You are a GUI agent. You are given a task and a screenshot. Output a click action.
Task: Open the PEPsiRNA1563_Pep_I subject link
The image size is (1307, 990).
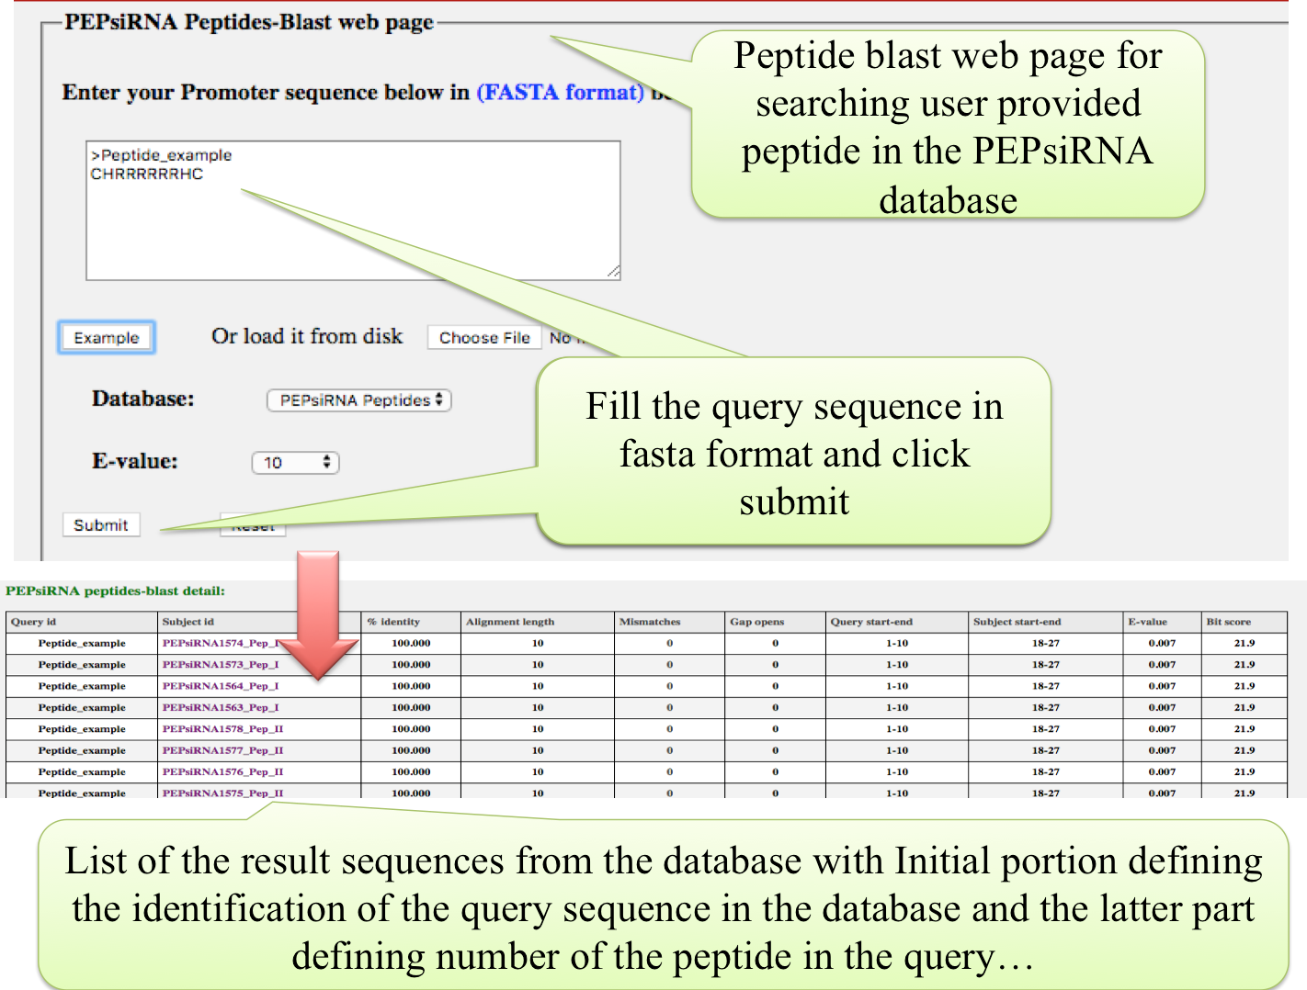(x=220, y=707)
